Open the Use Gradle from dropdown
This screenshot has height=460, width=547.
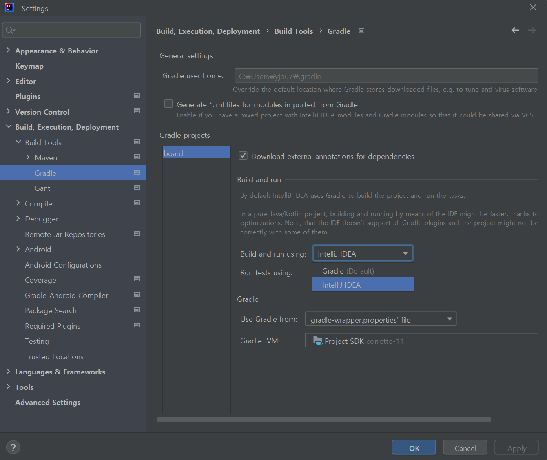[x=381, y=319]
